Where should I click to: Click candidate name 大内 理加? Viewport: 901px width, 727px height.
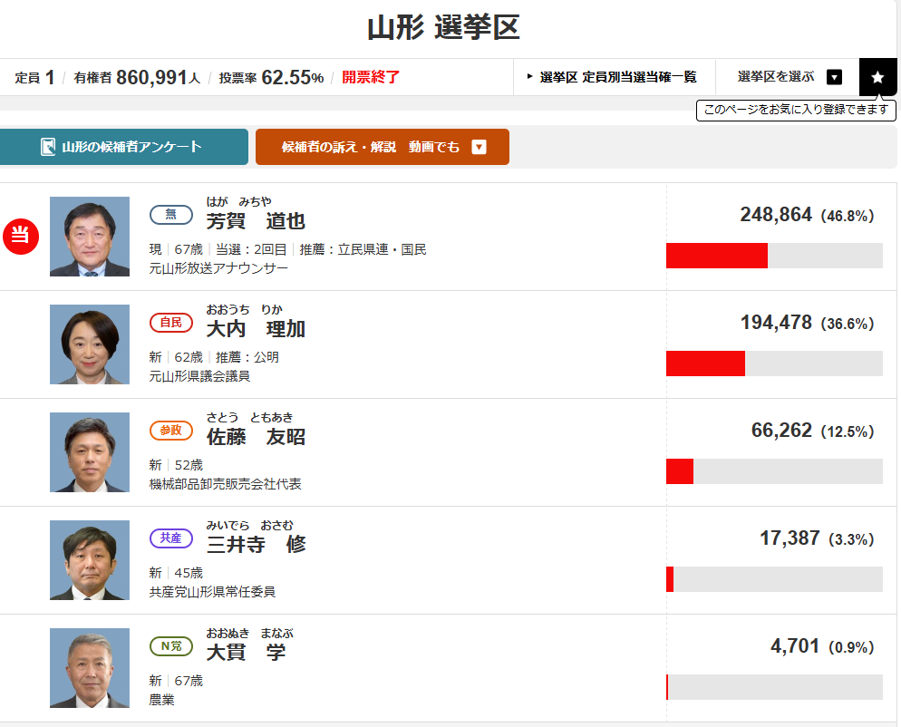(256, 329)
